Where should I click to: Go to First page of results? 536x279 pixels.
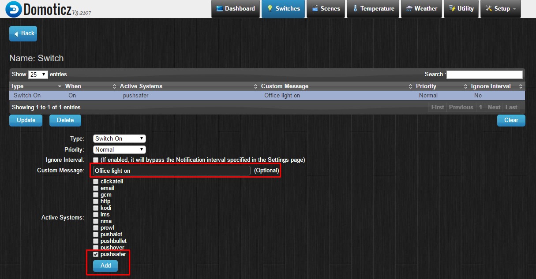(438, 107)
